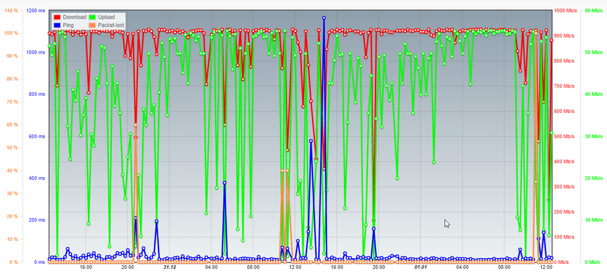The image size is (607, 273).
Task: Click the green "40 Mb/s" upload axis label
Action: click(x=593, y=95)
